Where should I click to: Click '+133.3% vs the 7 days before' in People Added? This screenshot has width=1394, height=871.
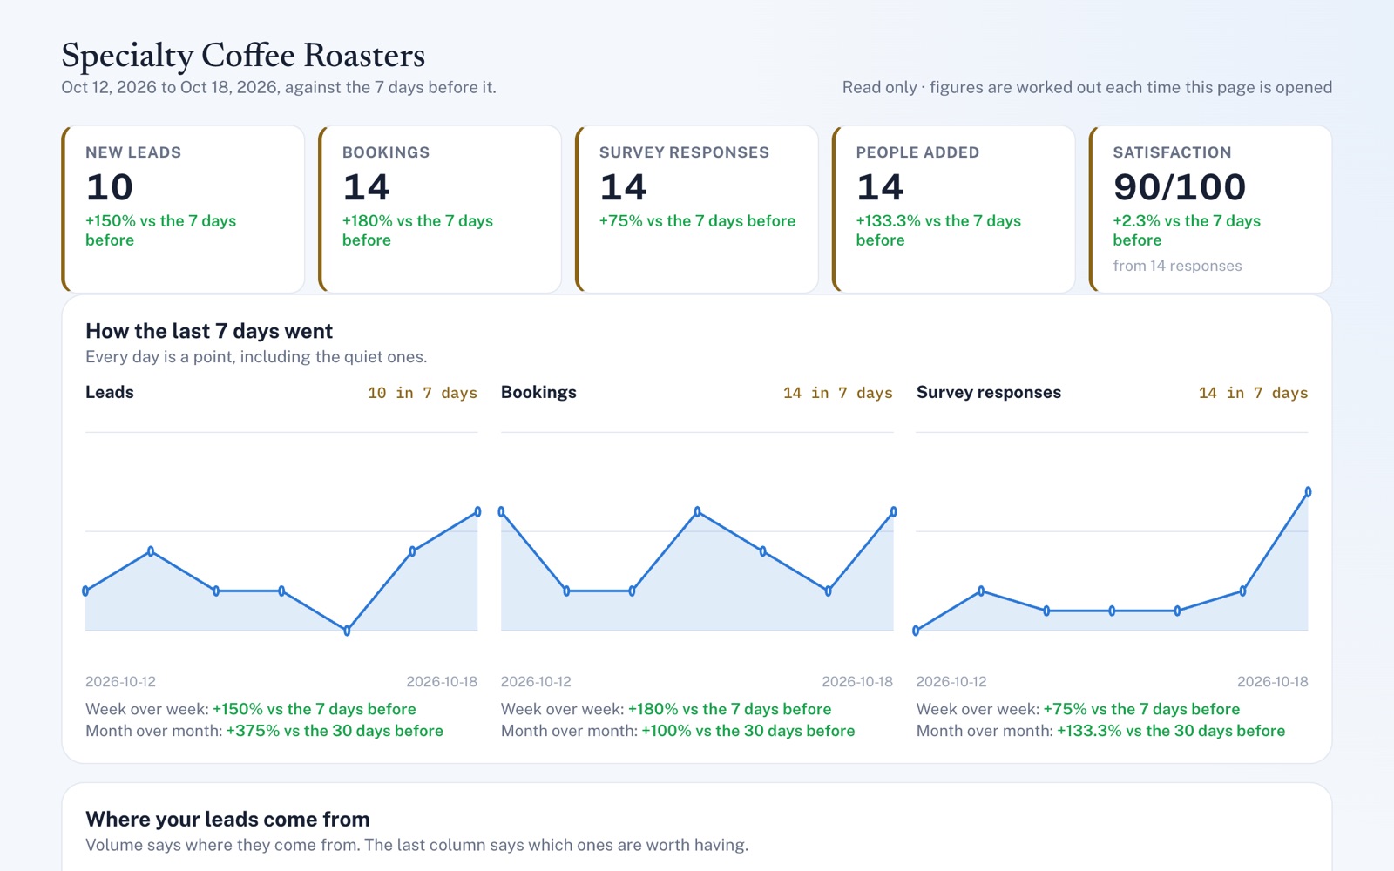click(x=938, y=231)
